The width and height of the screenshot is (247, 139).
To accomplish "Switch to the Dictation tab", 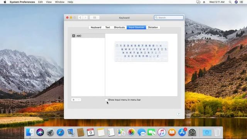I will pyautogui.click(x=153, y=27).
